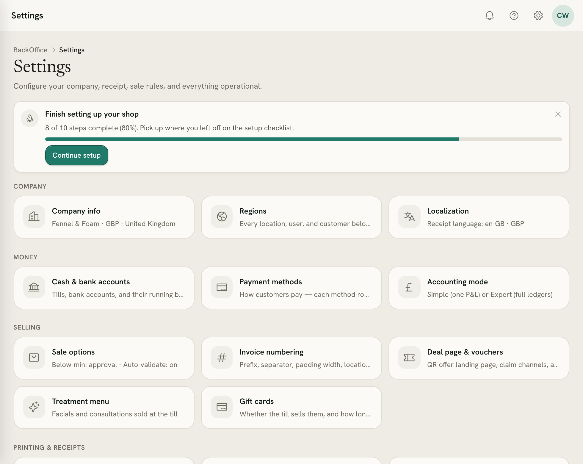The image size is (583, 464).
Task: Open the Regions settings title
Action: click(x=253, y=211)
